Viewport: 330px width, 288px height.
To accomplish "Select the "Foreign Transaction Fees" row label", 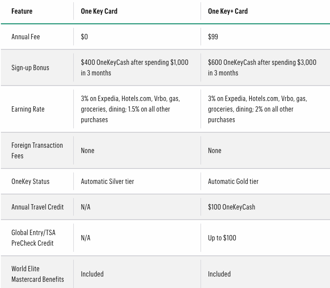I will coord(37,150).
